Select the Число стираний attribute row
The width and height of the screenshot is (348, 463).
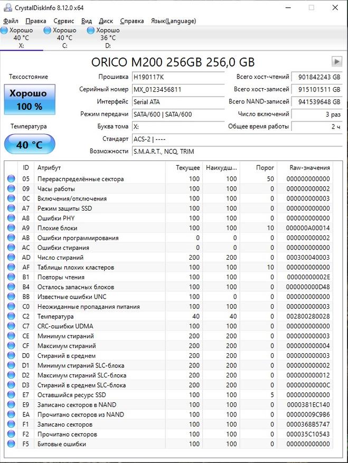point(60,258)
